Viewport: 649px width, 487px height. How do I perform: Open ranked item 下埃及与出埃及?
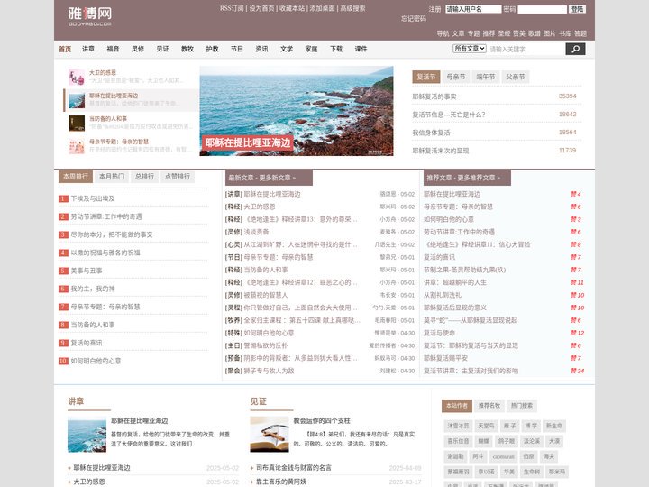pos(93,198)
